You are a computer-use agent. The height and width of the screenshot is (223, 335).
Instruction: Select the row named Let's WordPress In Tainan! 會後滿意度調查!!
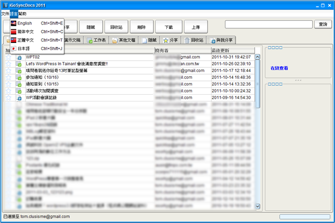pyautogui.click(x=66, y=64)
